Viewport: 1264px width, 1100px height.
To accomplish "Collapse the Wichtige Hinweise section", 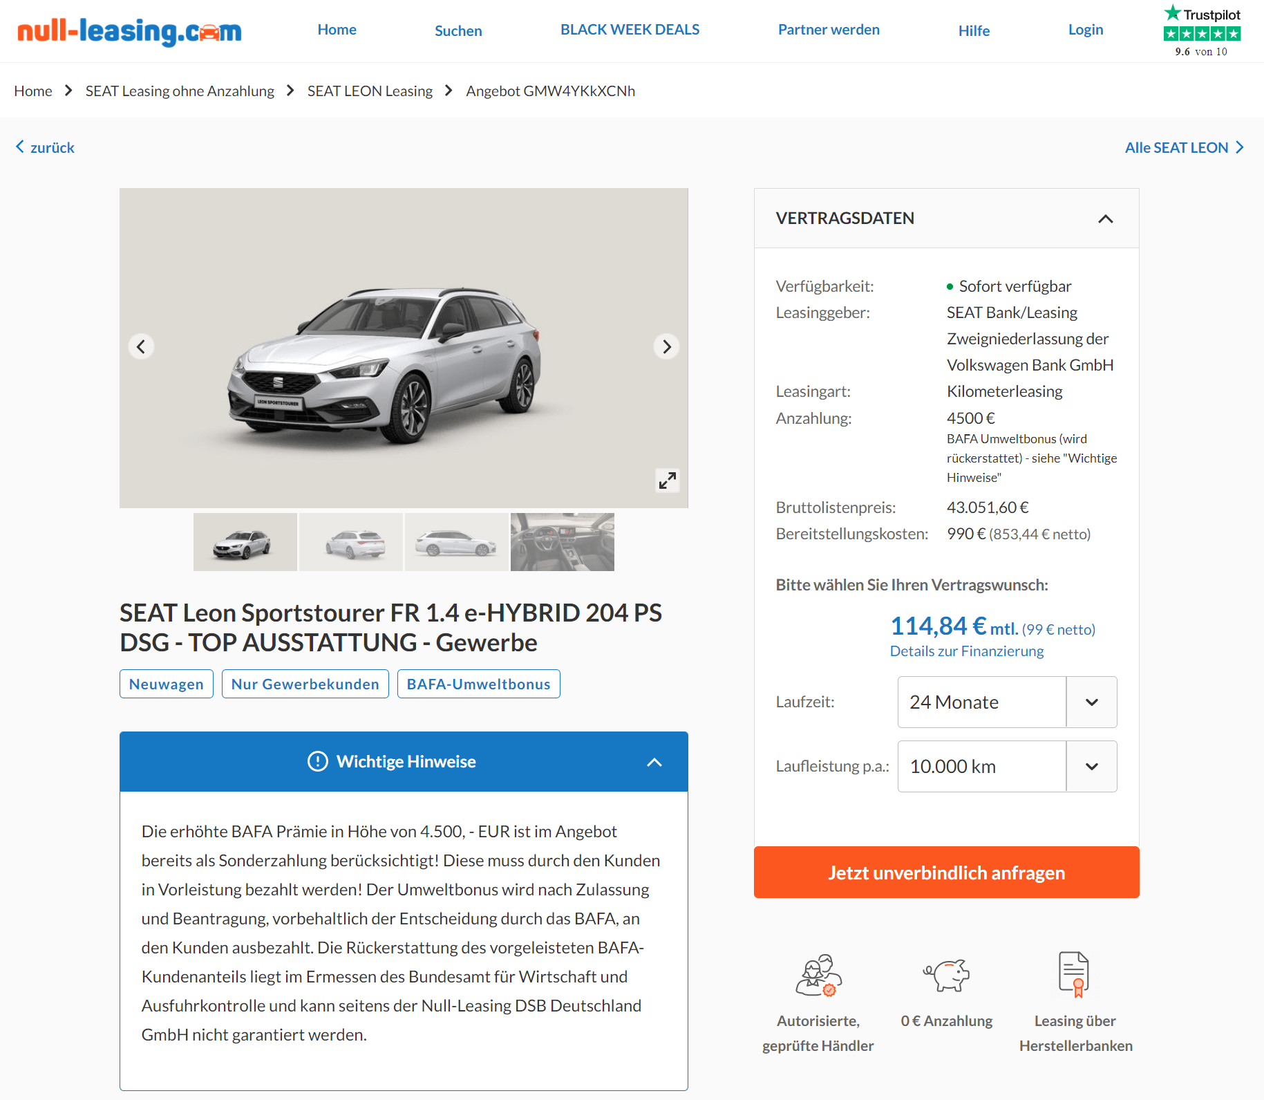I will (654, 762).
